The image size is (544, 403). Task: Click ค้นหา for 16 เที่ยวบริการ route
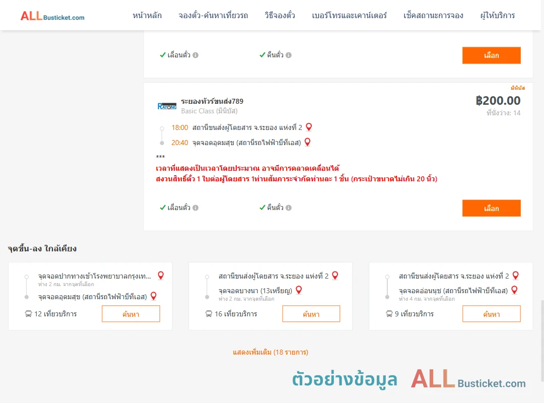[311, 314]
